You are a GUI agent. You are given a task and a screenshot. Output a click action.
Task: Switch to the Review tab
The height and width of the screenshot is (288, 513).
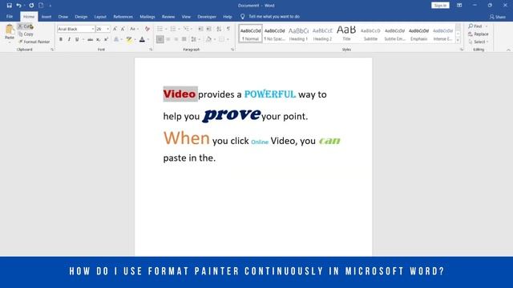click(168, 16)
